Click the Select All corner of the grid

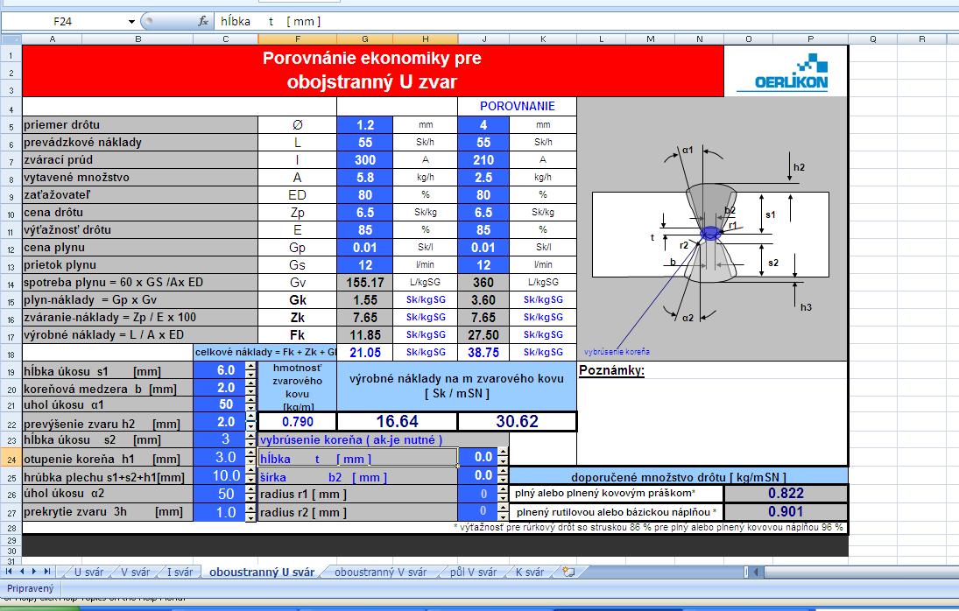point(11,39)
